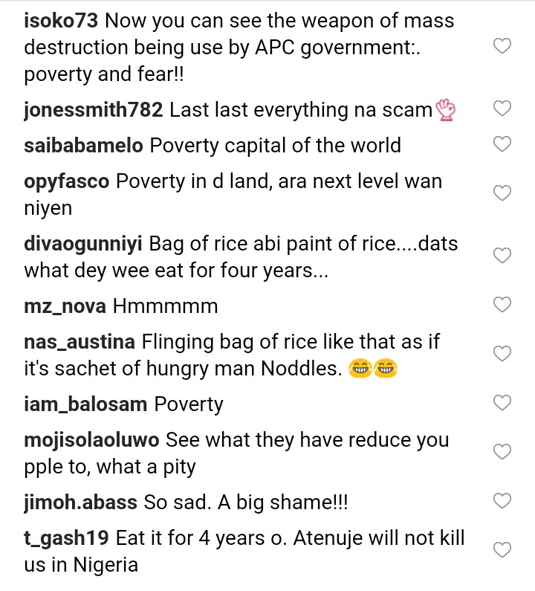Toggle like on t_gash19's comment
535x591 pixels.
pos(502,550)
